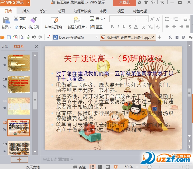Open a new document tab with plus
Image resolution: width=193 pixels, height=169 pixels.
[159, 37]
